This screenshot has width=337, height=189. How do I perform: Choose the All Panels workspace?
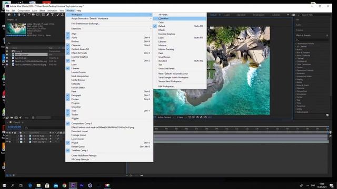tap(180, 15)
